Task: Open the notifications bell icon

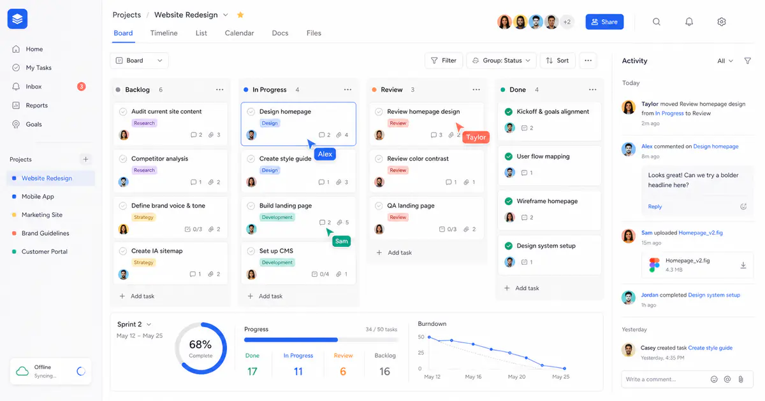Action: [x=689, y=22]
